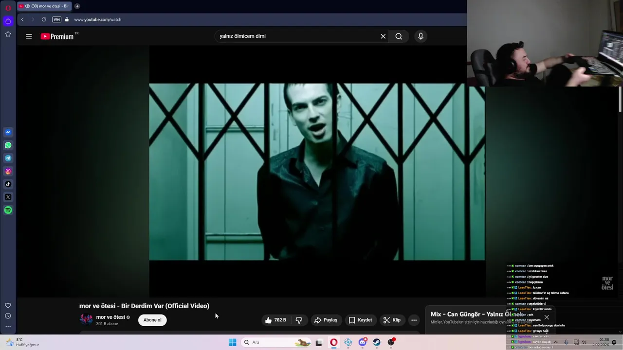
Task: Click the taskbar Ara search box
Action: pos(276,342)
